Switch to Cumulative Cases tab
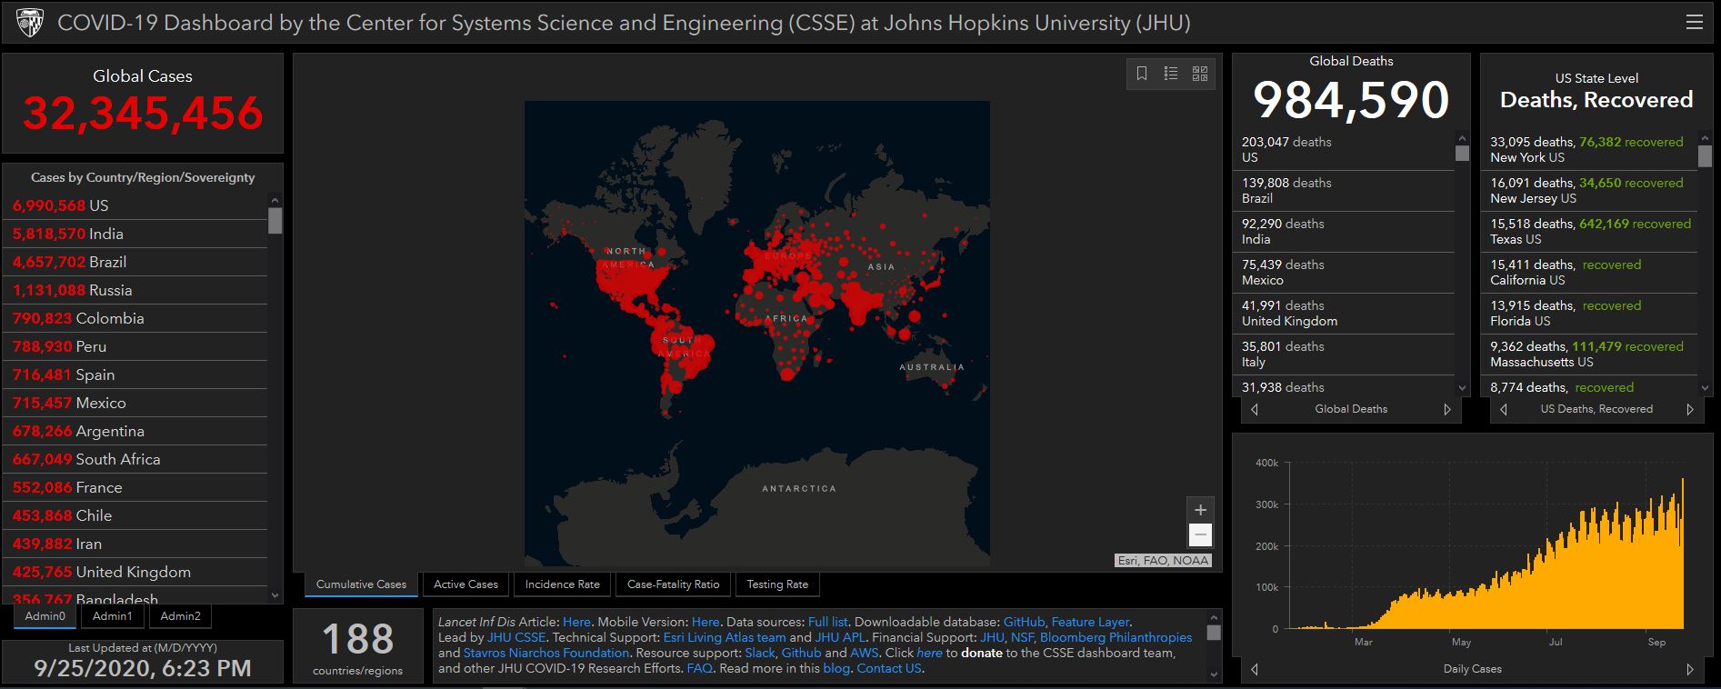This screenshot has height=689, width=1721. [362, 584]
